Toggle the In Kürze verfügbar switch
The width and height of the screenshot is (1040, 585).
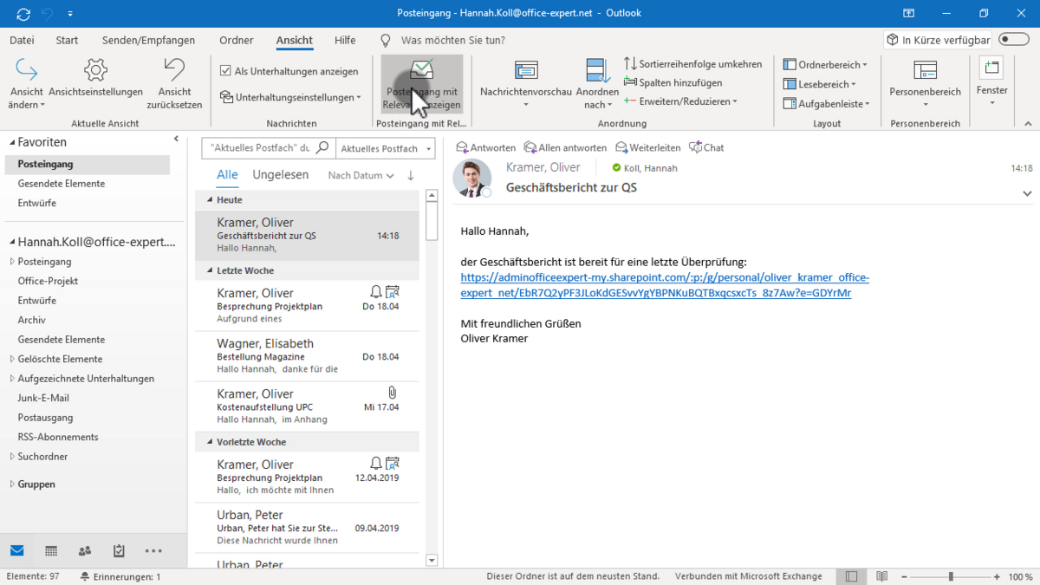(1014, 40)
